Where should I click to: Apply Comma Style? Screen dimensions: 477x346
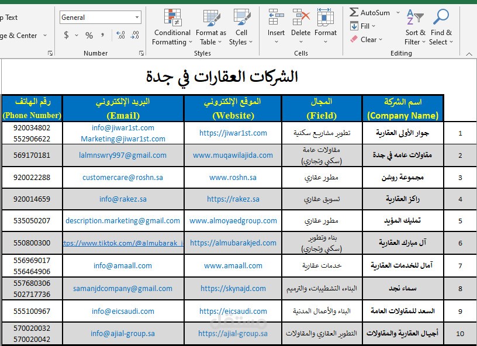[103, 35]
